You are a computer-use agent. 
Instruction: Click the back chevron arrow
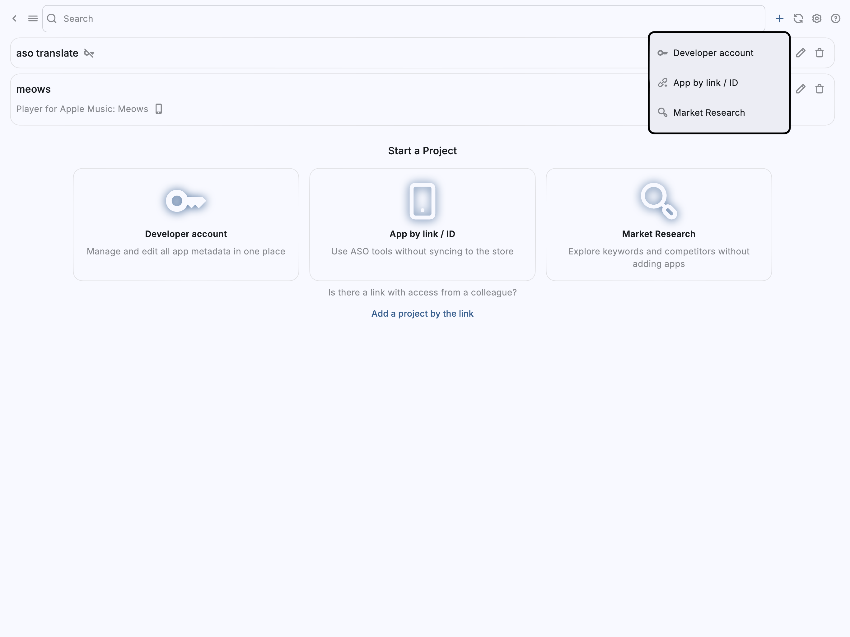15,18
